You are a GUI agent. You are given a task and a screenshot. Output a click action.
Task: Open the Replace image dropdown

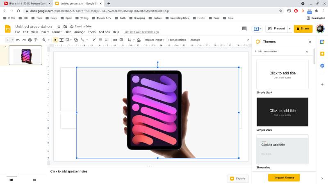point(155,40)
